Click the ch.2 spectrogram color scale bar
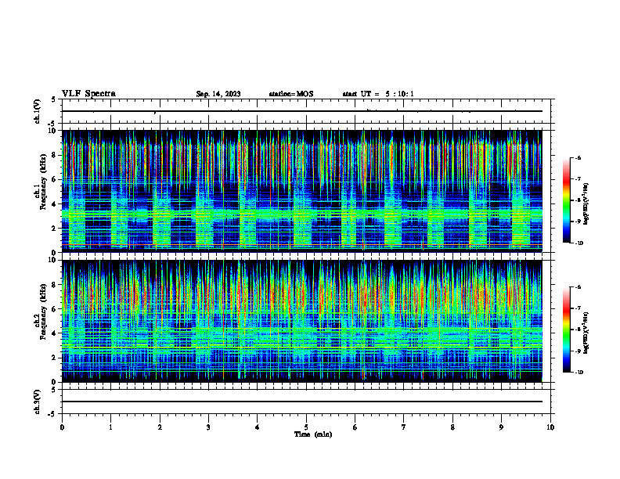This screenshot has width=620, height=479. [x=567, y=330]
